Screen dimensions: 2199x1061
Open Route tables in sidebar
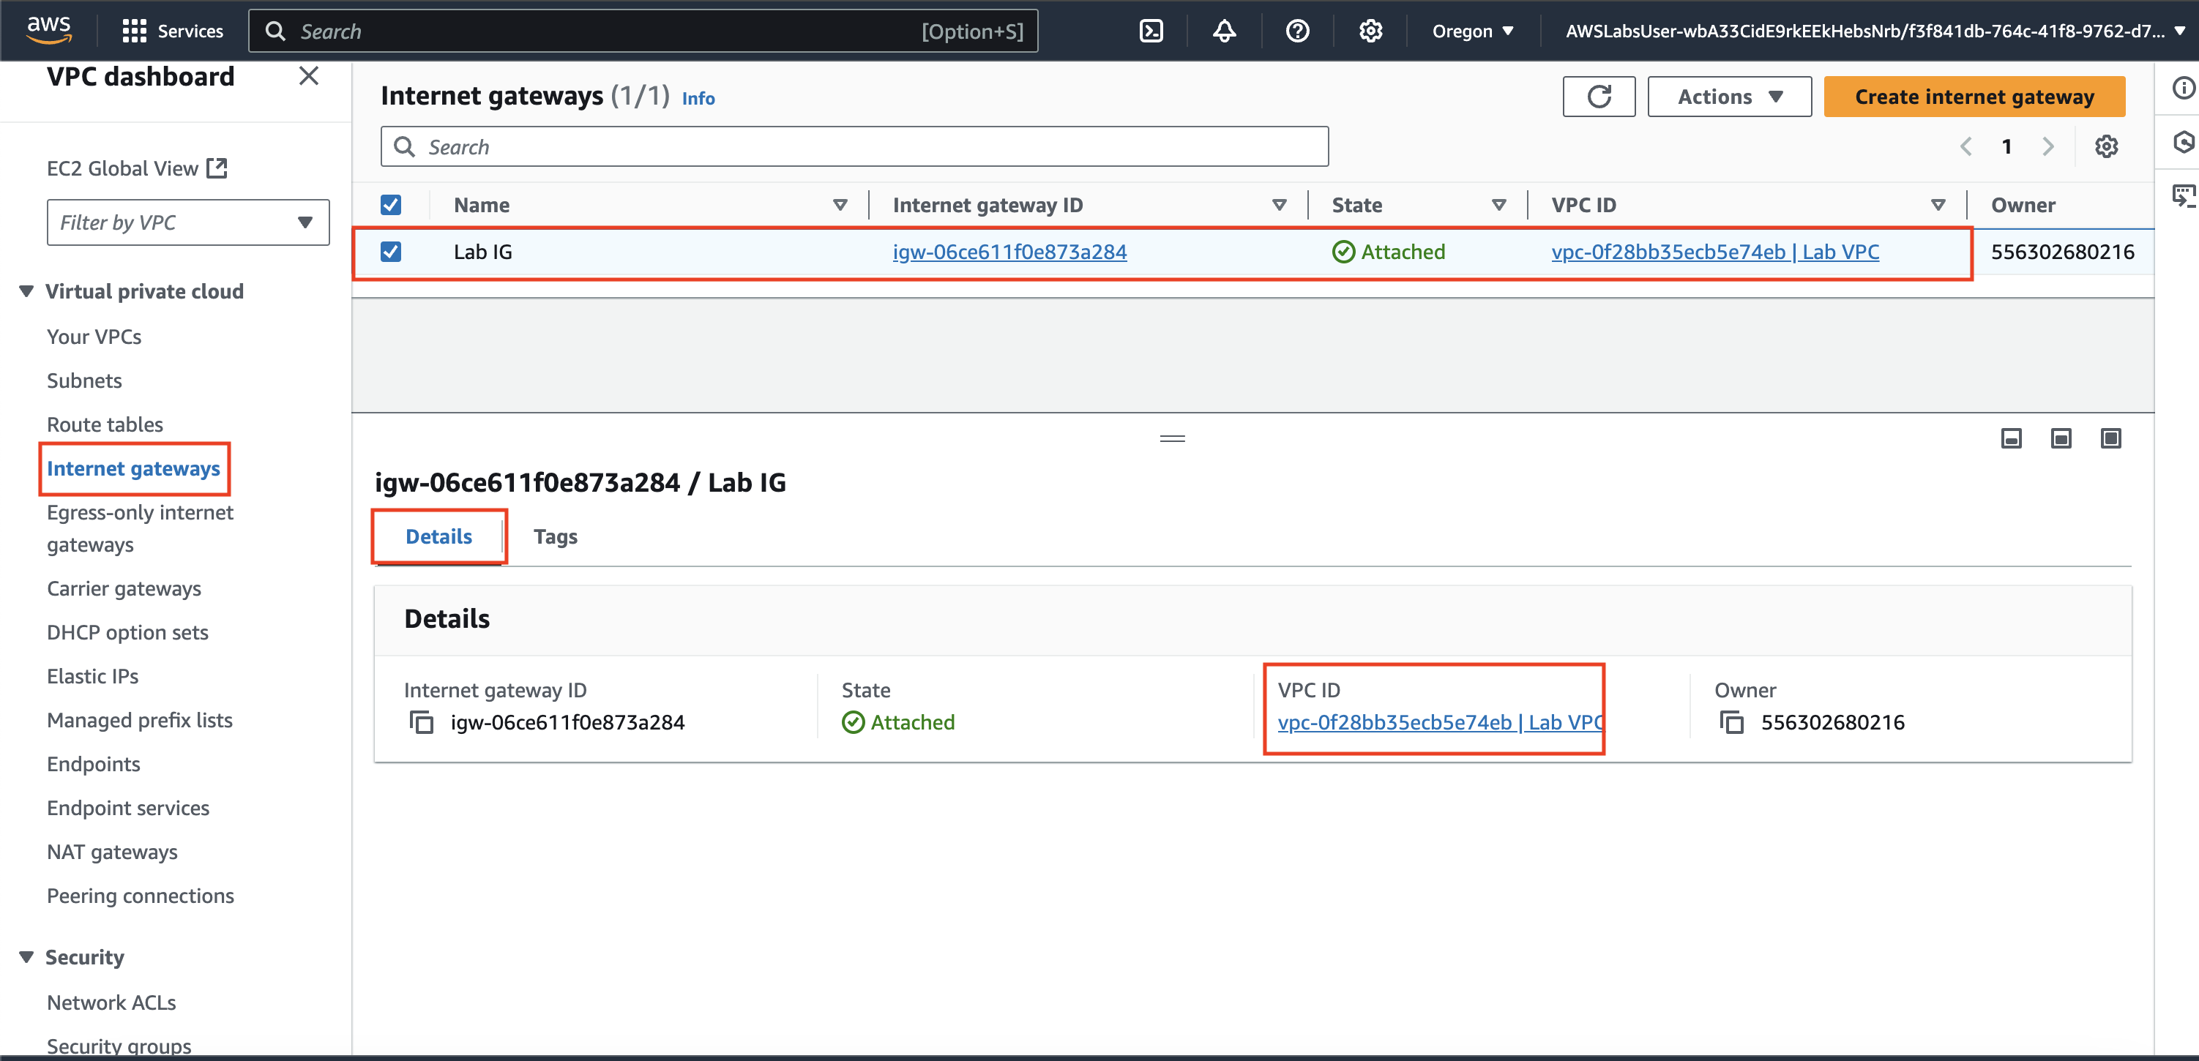tap(105, 424)
